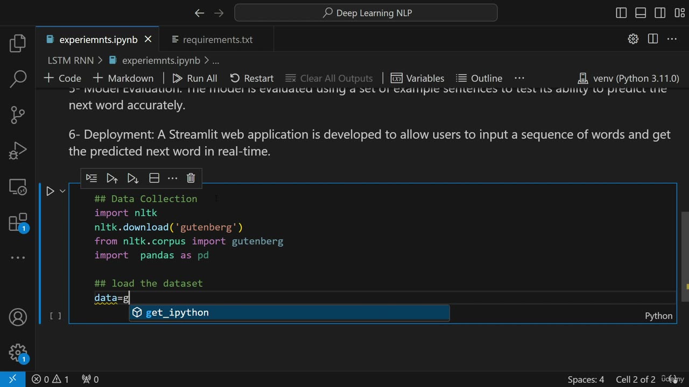
Task: Execute above cells from cell toolbar
Action: point(112,178)
